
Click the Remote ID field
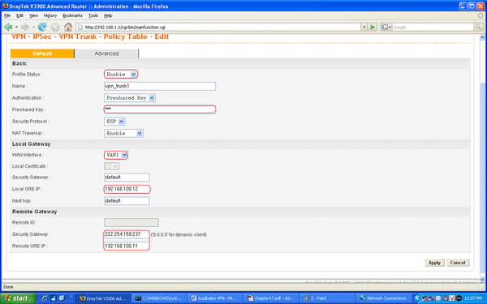coord(131,222)
